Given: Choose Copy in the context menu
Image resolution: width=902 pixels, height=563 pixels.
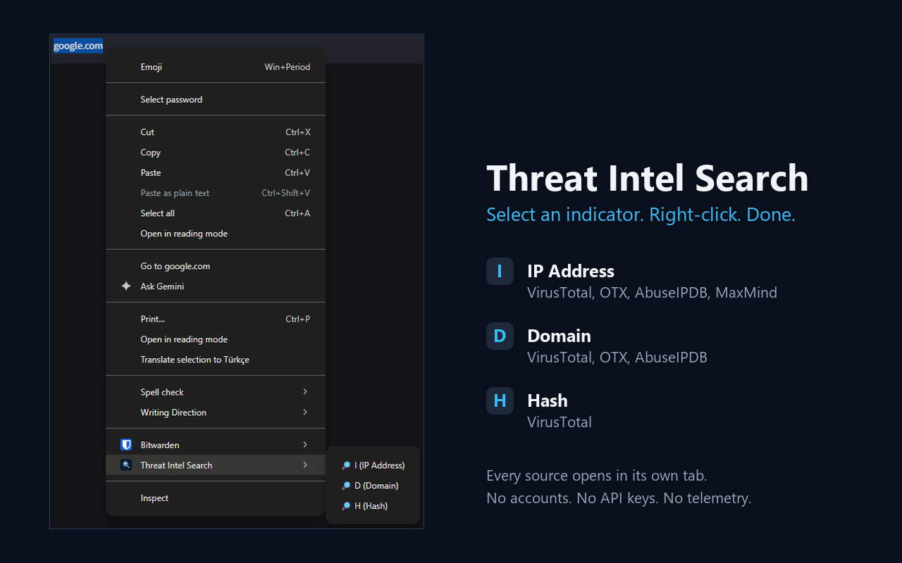Looking at the screenshot, I should pos(216,153).
